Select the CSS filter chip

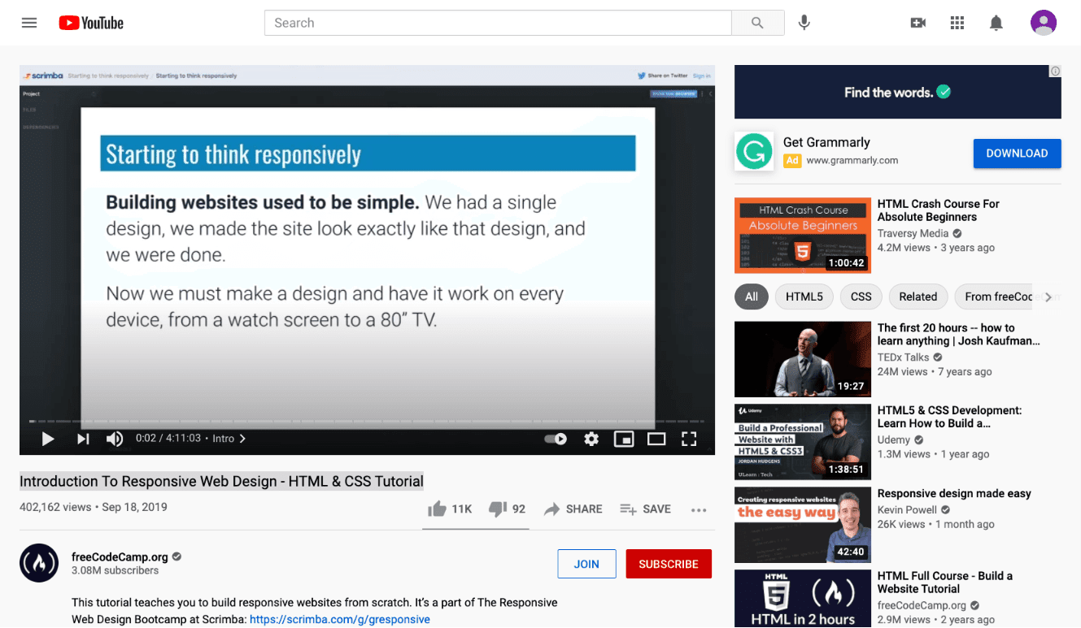[861, 297]
